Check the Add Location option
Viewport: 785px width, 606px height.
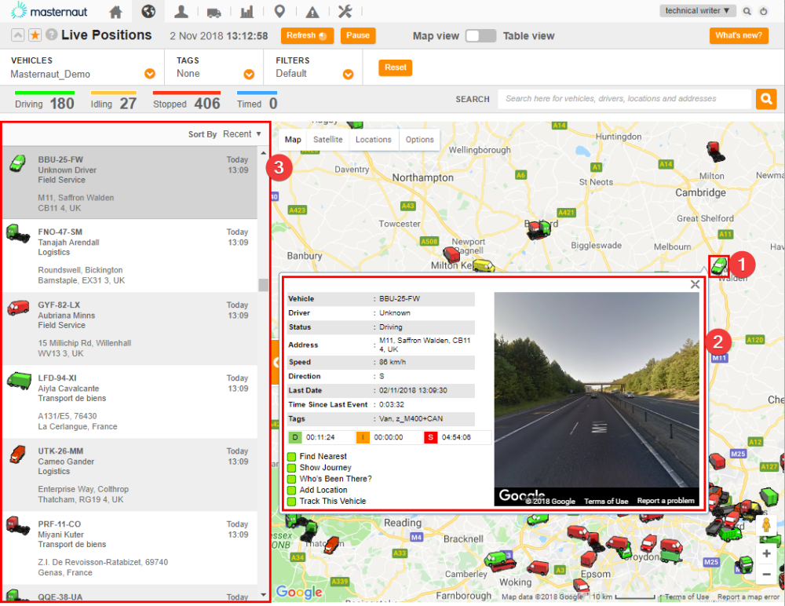coord(292,491)
